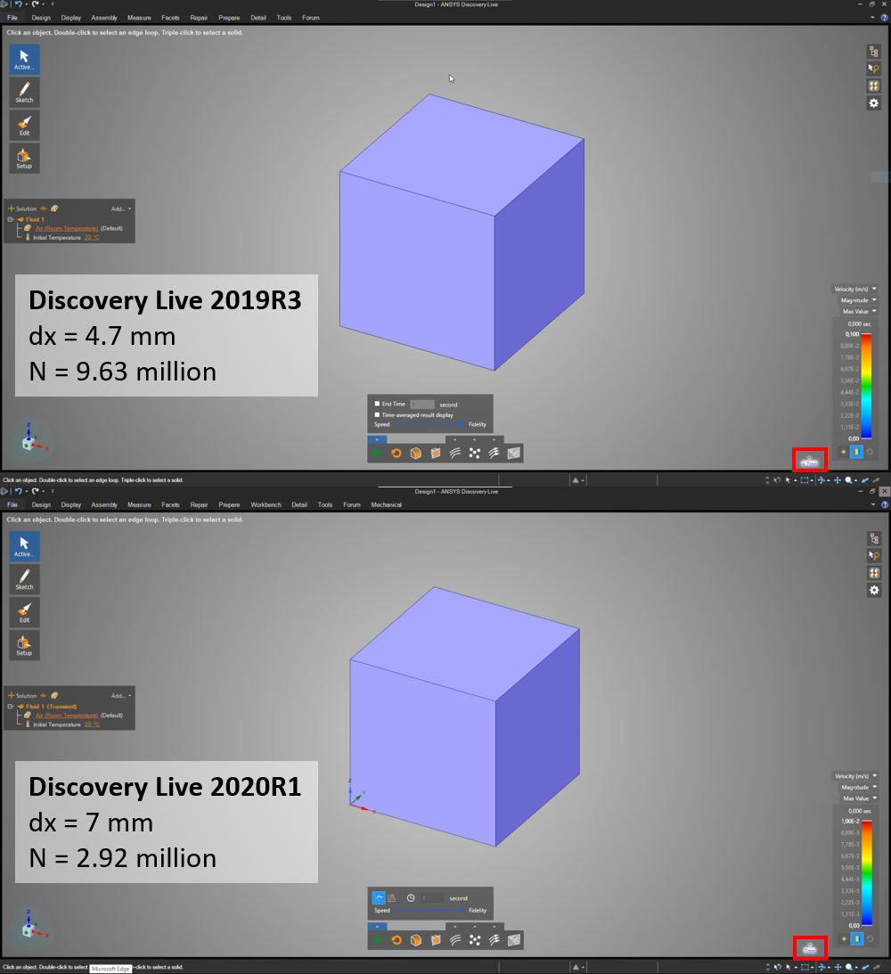Open the Facets tab in top window
This screenshot has width=891, height=974.
pyautogui.click(x=170, y=18)
